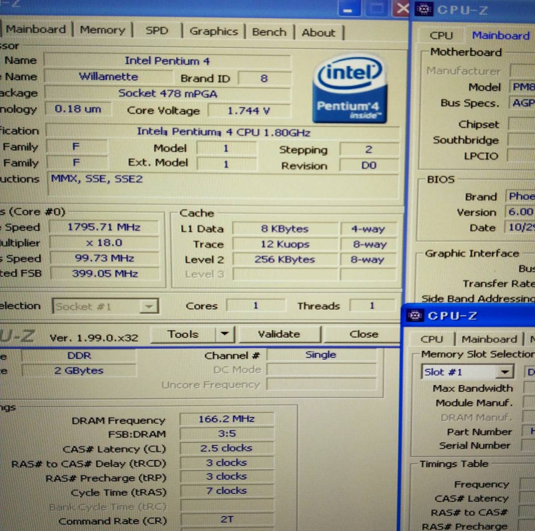Select the CPU tab in the upper right CPU-Z window

click(441, 36)
